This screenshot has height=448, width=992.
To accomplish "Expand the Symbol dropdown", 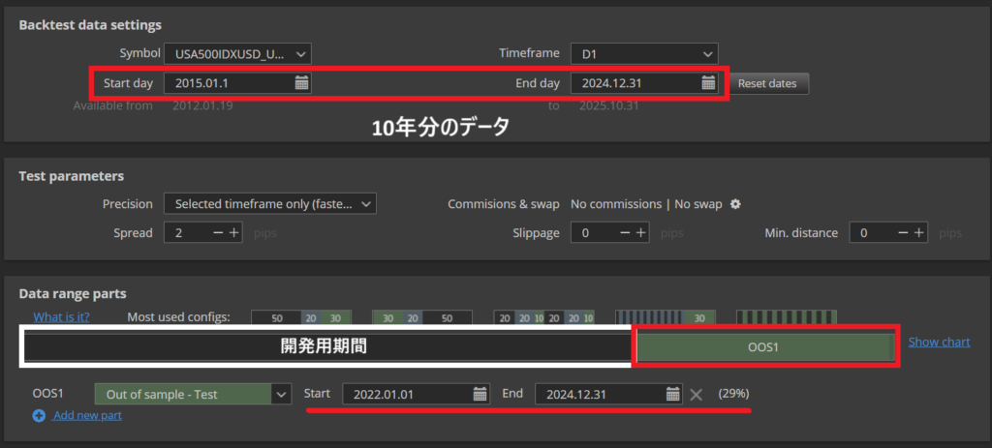I will point(300,54).
